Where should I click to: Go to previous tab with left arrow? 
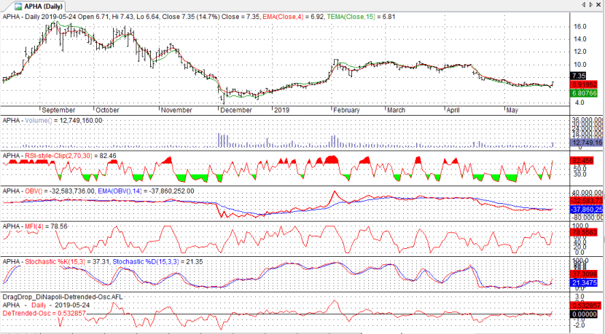click(x=584, y=4)
